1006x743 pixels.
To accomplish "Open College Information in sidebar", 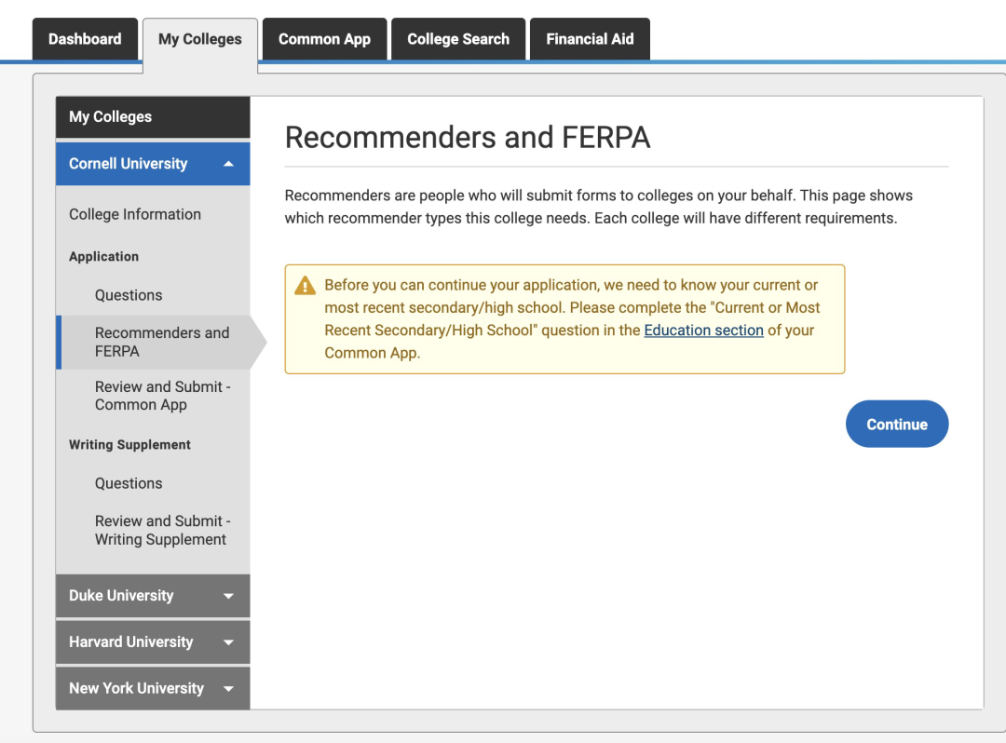I will (x=135, y=214).
